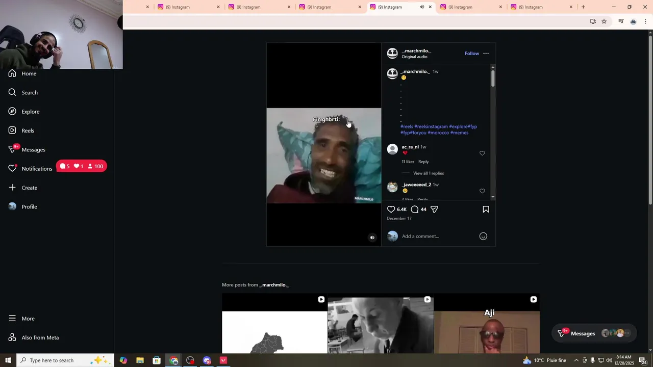
Task: Open Chrome profile avatar
Action: [x=633, y=21]
